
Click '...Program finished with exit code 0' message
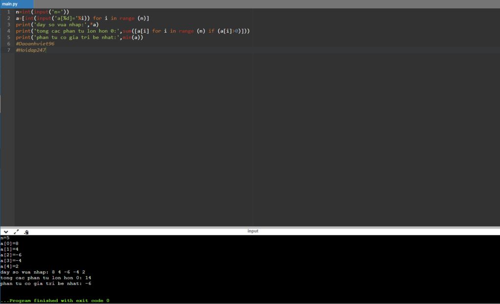(x=55, y=301)
